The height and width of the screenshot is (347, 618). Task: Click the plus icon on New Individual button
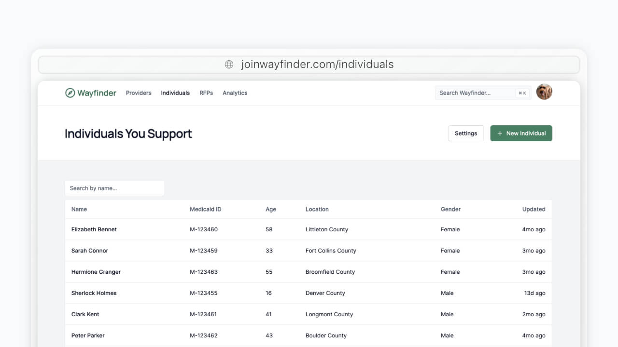click(500, 133)
